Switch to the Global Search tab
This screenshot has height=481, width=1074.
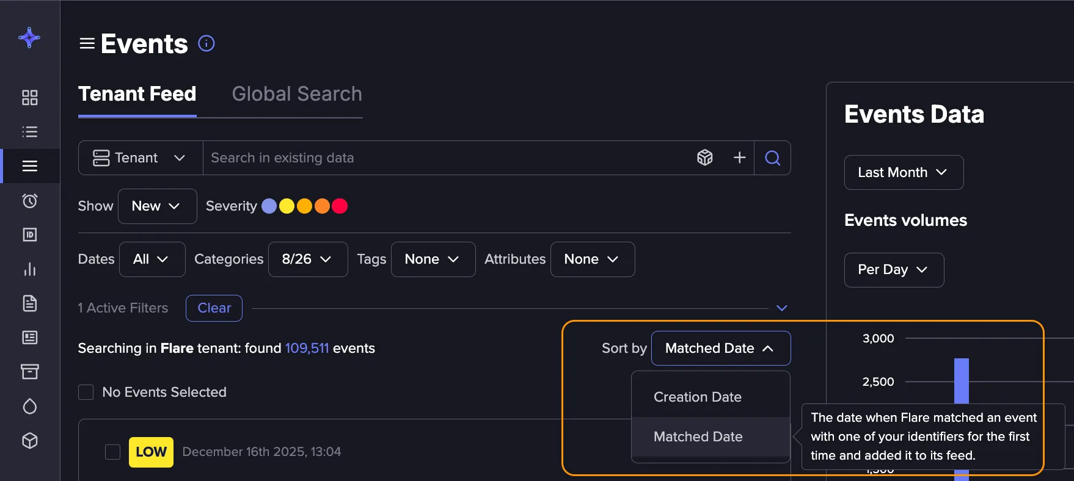(x=297, y=94)
